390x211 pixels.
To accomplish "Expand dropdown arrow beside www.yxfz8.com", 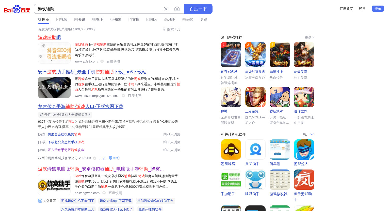I will [102, 61].
